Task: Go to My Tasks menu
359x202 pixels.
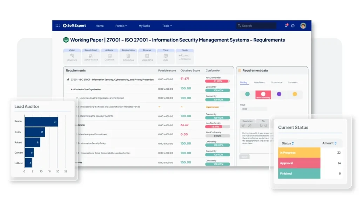Action: pyautogui.click(x=144, y=26)
